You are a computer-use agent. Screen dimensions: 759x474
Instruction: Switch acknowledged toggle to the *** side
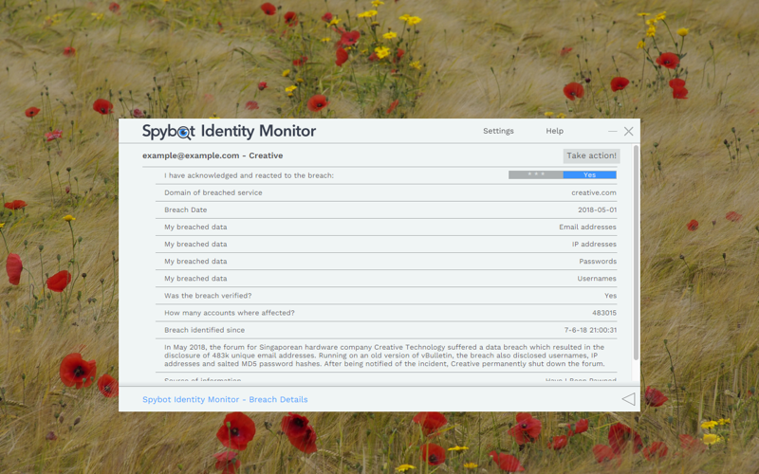tap(536, 175)
